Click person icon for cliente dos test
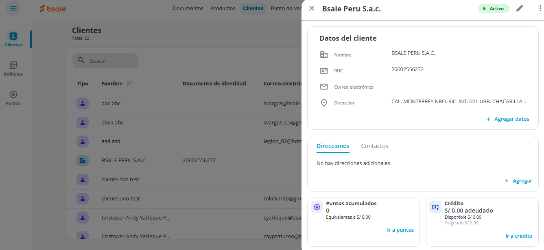This screenshot has height=250, width=544. (83, 179)
